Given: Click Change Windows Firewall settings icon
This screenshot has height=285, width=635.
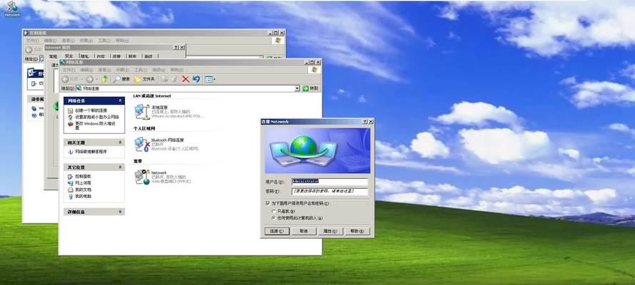Looking at the screenshot, I should tap(71, 123).
